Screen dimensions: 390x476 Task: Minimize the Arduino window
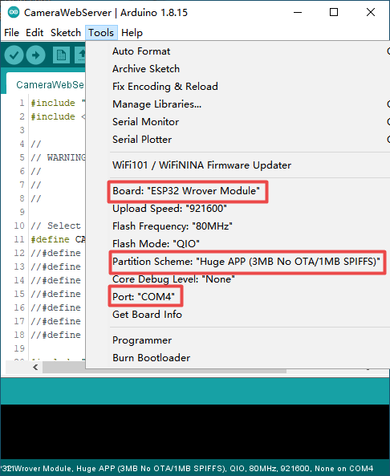click(x=298, y=13)
